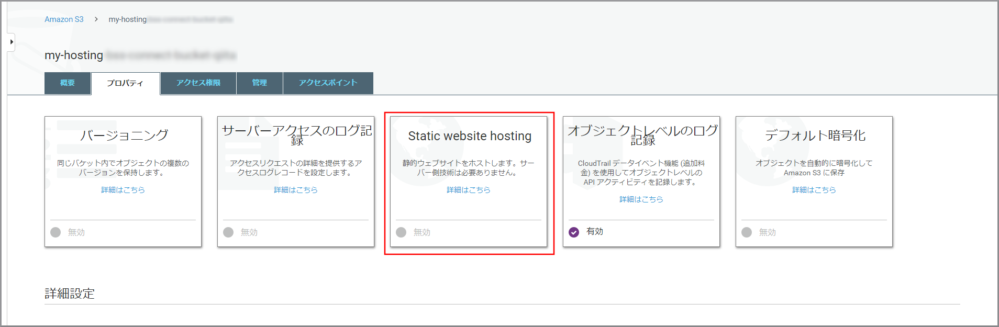Click 詳細はこちら link under デフォルト暗号化
The image size is (999, 327).
tap(814, 190)
